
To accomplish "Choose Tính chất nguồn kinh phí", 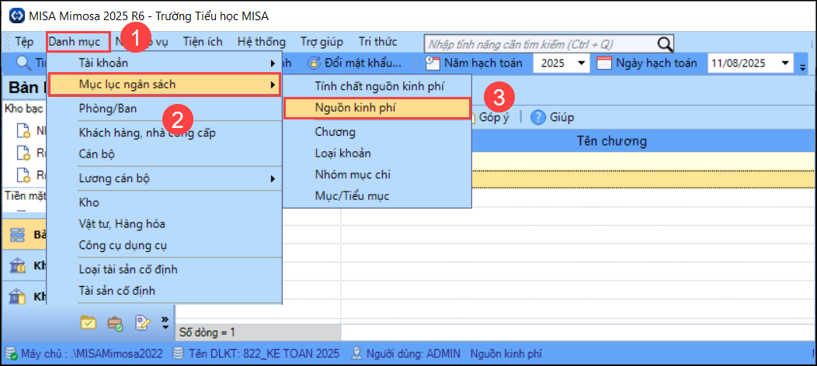I will [x=377, y=86].
